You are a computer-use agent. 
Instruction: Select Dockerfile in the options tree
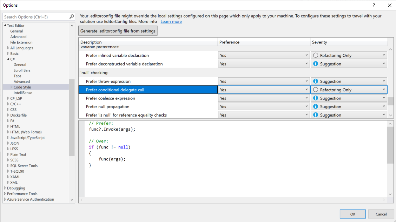coord(18,115)
